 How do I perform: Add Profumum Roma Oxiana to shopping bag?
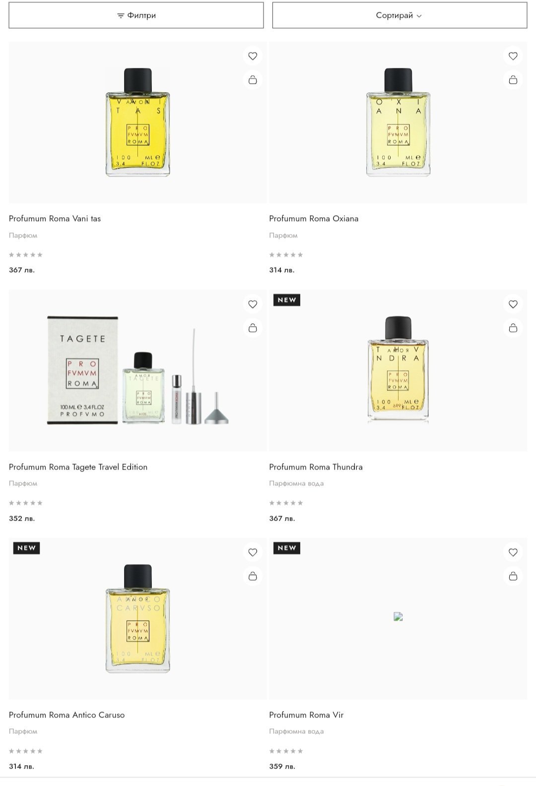(x=513, y=80)
